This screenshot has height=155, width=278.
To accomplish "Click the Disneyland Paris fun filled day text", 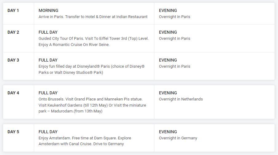I will click(91, 66).
